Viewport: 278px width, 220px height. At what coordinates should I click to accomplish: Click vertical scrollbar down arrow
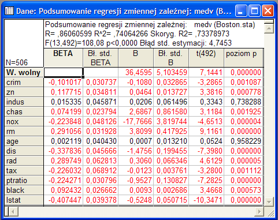click(x=269, y=202)
